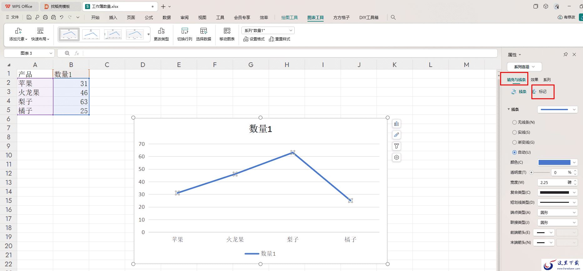Pin the 属性 properties panel
Viewport: 583px width, 271px height.
tap(565, 54)
